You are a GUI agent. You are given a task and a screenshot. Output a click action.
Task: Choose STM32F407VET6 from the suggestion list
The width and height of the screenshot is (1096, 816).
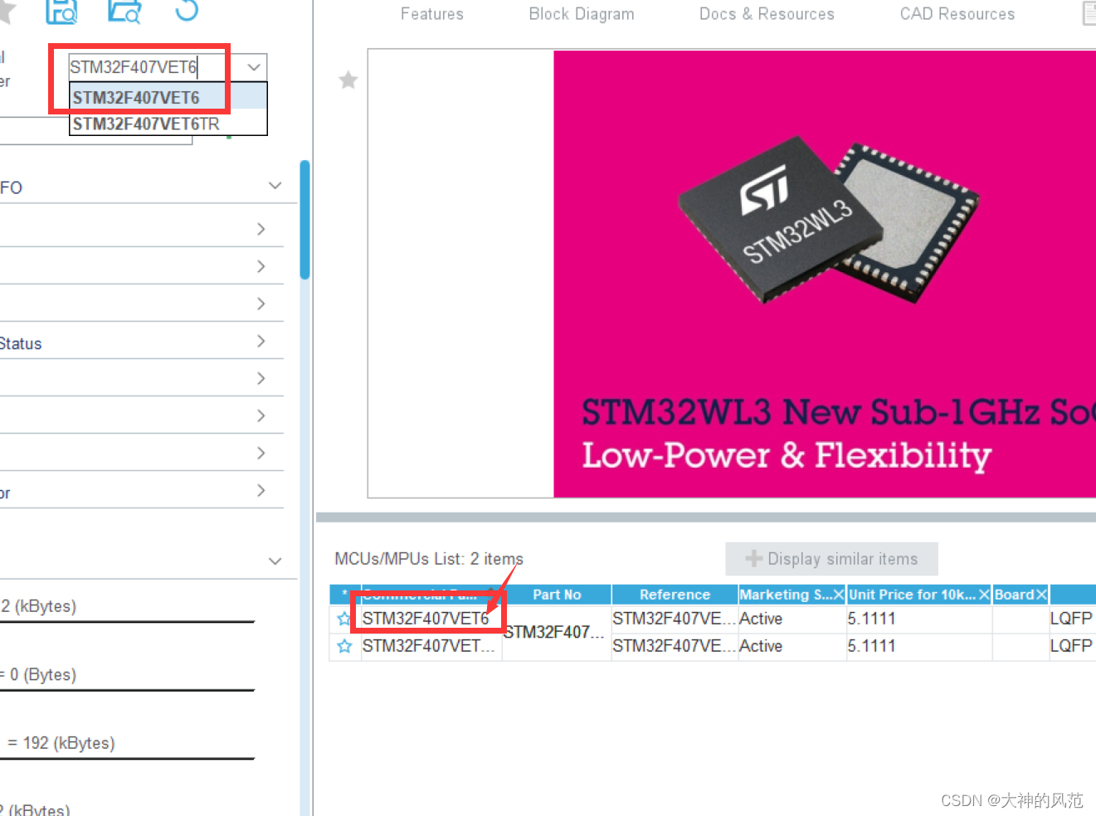(x=168, y=97)
